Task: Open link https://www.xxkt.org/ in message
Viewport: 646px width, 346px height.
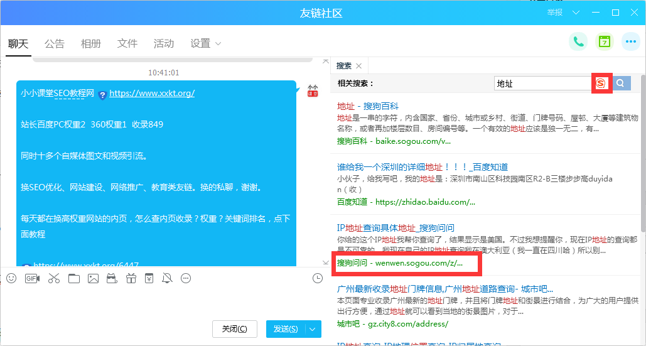Action: (152, 93)
